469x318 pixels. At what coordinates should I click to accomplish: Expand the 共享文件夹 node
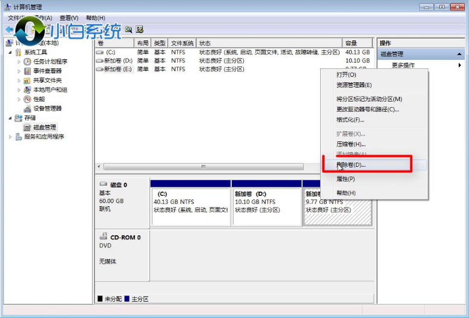coord(19,80)
